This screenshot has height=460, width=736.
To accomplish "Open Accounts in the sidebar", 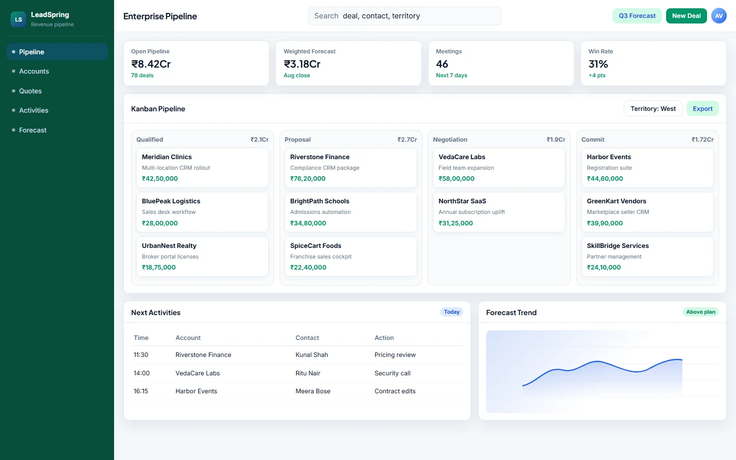I will click(x=57, y=71).
